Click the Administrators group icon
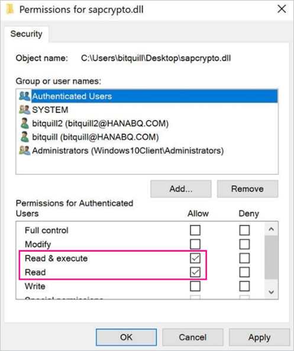This screenshot has height=351, width=294. (x=24, y=151)
